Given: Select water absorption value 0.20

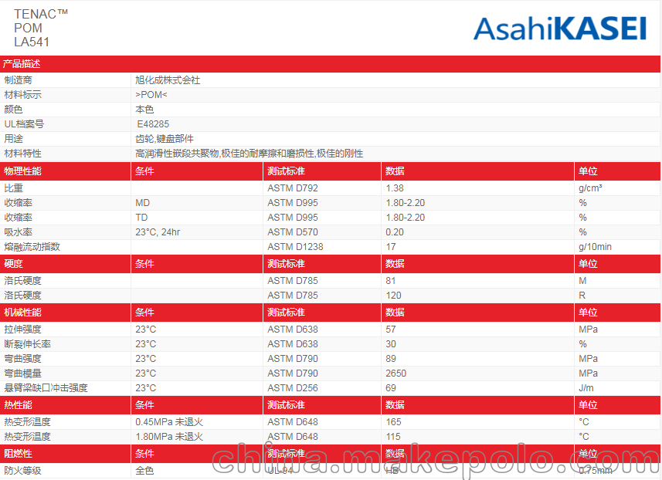Looking at the screenshot, I should click(395, 232).
